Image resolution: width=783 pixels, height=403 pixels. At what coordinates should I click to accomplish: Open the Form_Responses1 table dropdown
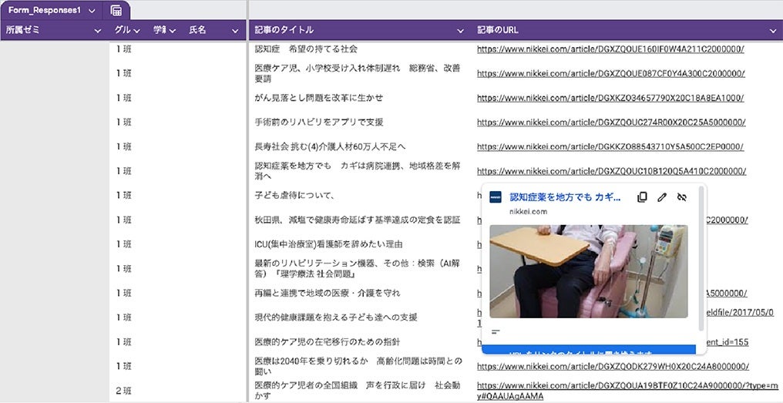92,11
